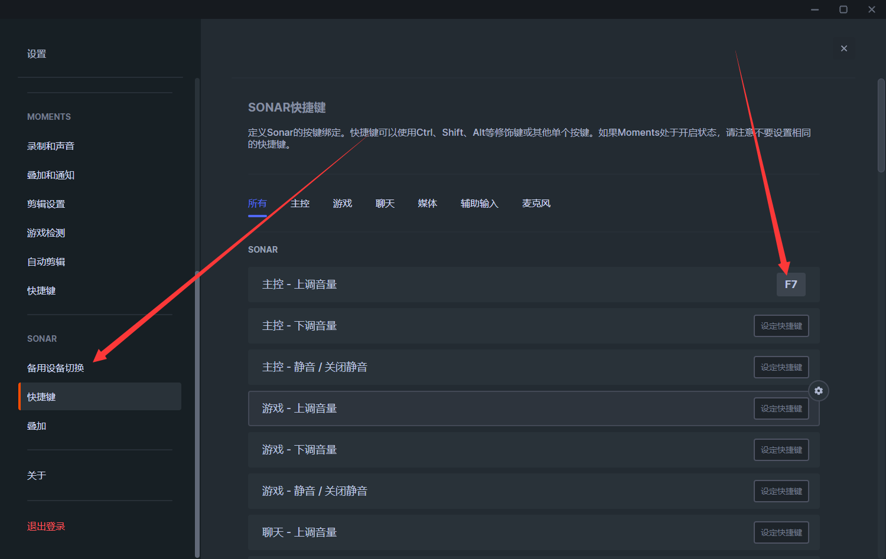Viewport: 886px width, 559px height.
Task: Select the highlighted Sonar 快捷键 item
Action: [x=100, y=397]
